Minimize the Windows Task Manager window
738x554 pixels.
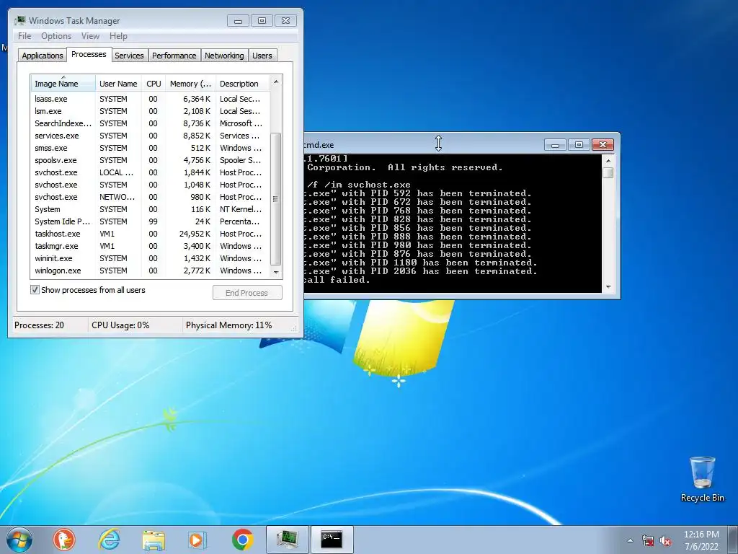(238, 21)
